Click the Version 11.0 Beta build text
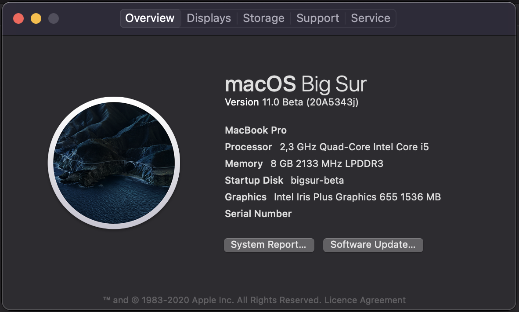Viewport: 519px width, 312px height. click(292, 102)
